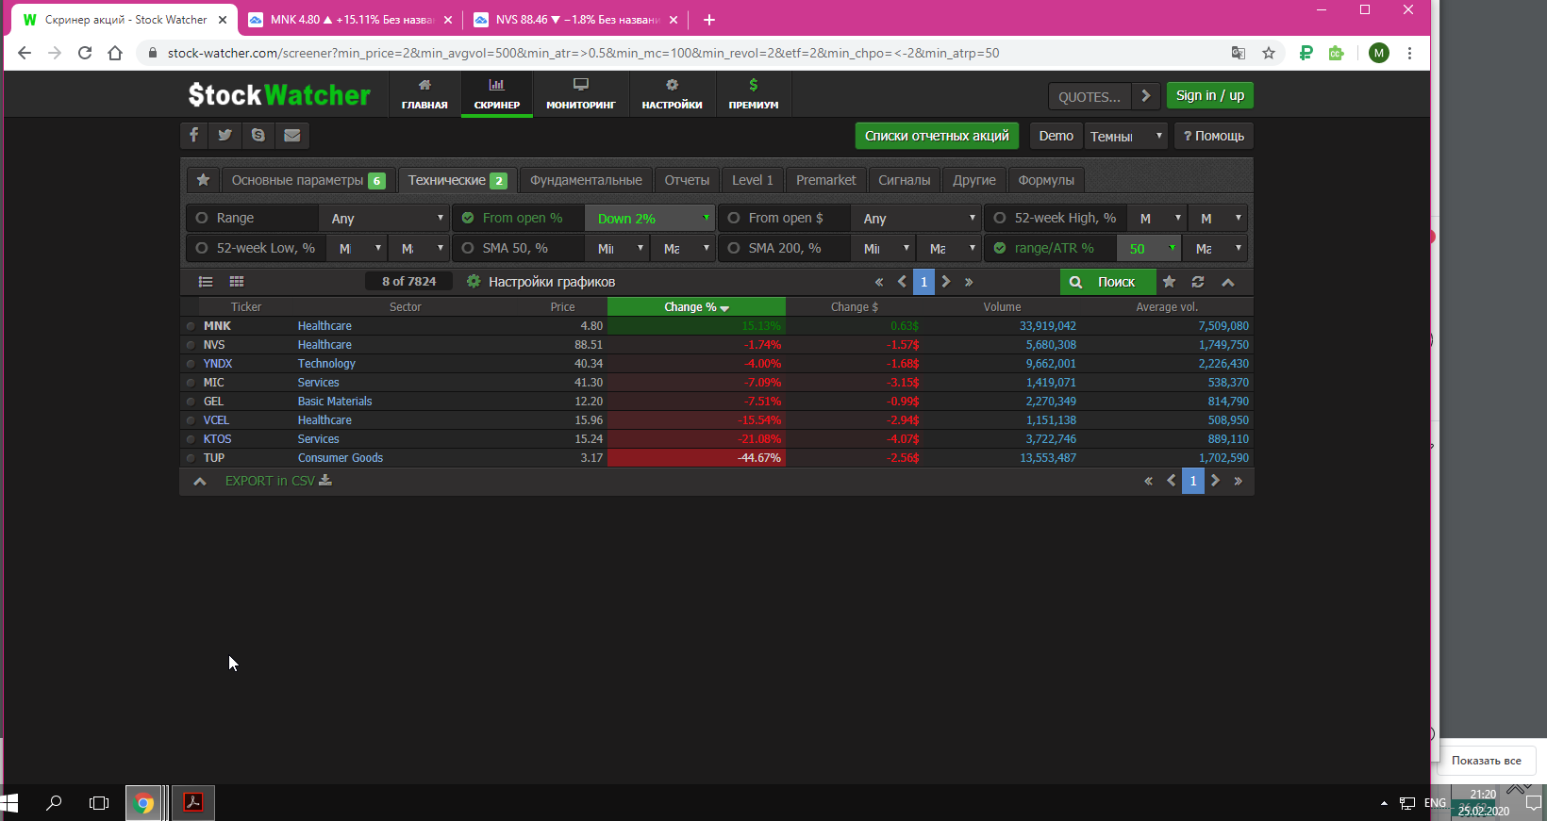This screenshot has height=821, width=1547.
Task: Jump to last page in top pager
Action: pyautogui.click(x=969, y=282)
